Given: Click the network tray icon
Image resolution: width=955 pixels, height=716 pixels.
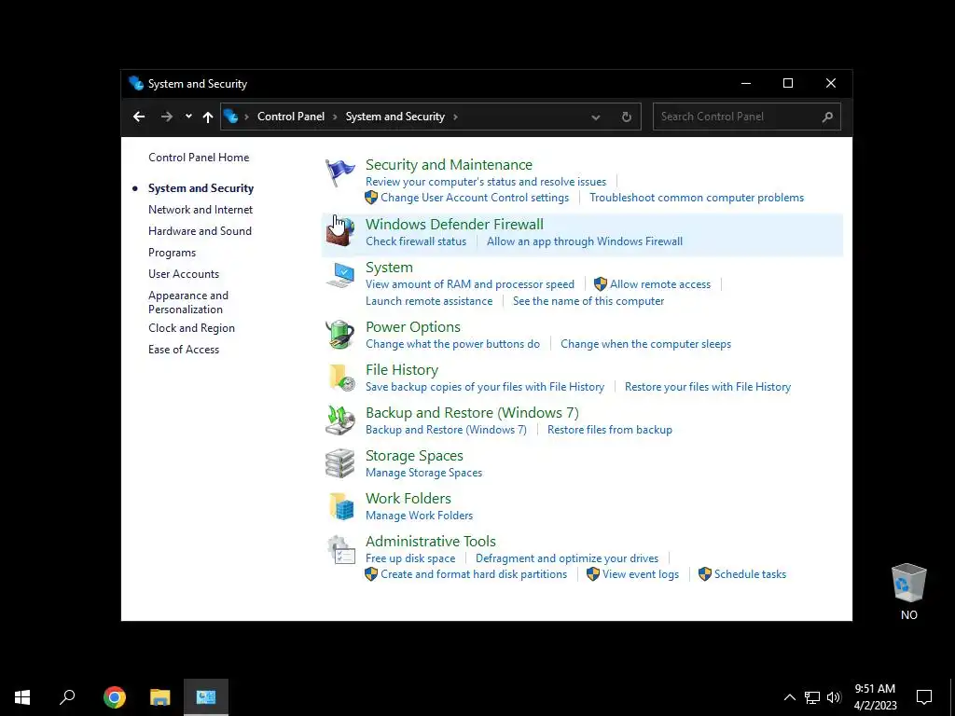Looking at the screenshot, I should click(x=812, y=697).
